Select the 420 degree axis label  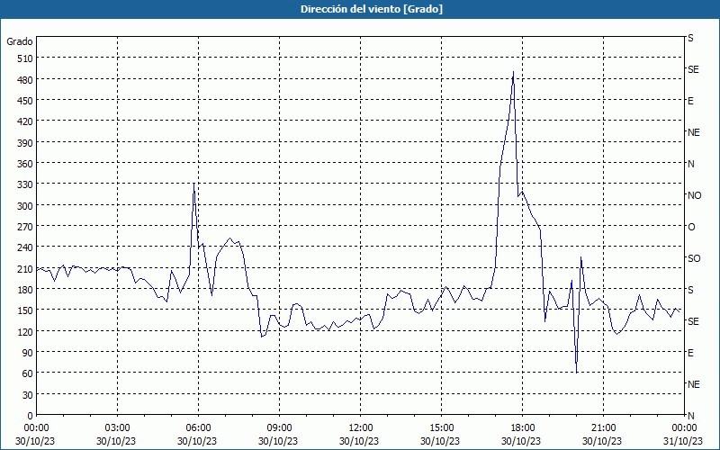point(26,122)
